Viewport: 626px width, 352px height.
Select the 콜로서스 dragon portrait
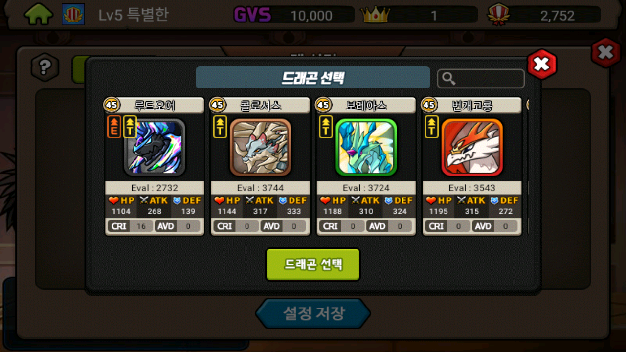pyautogui.click(x=260, y=147)
